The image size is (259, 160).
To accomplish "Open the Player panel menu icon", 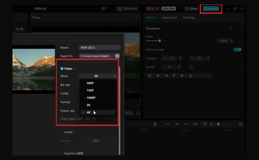I will (x=136, y=17).
